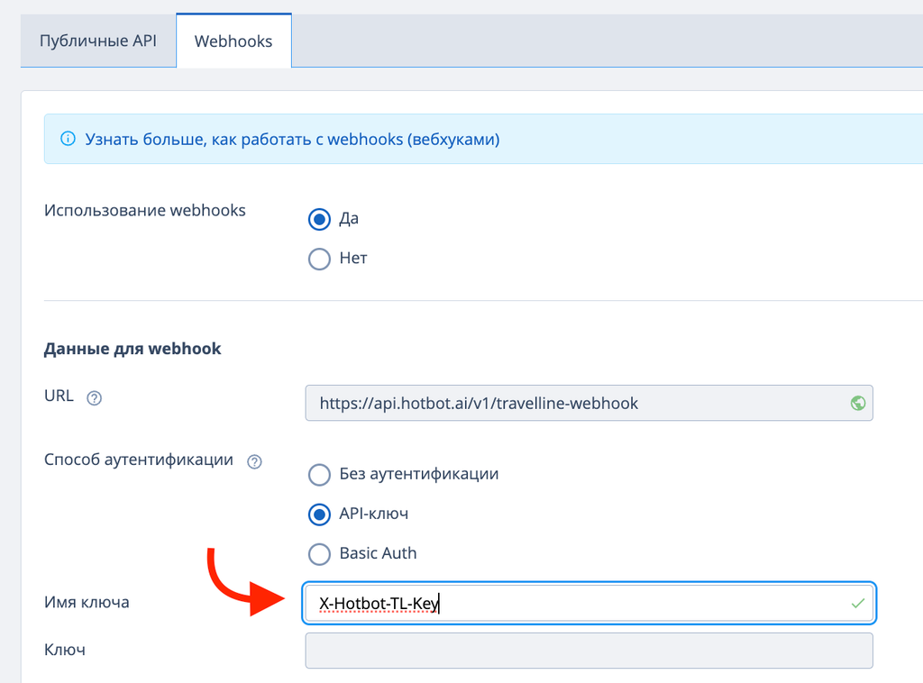Click the info icon in the blue banner
The width and height of the screenshot is (923, 683).
point(67,139)
